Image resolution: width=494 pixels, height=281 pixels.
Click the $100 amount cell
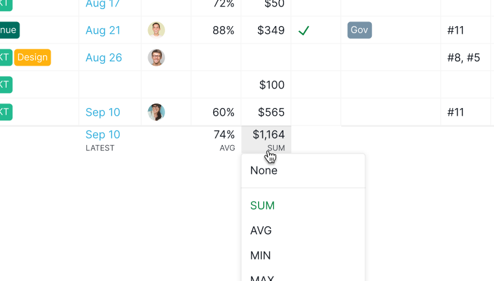click(266, 85)
